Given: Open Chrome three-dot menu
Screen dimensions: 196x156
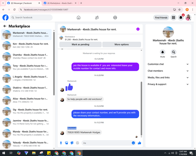Looking at the screenshot, I should click(192, 9).
